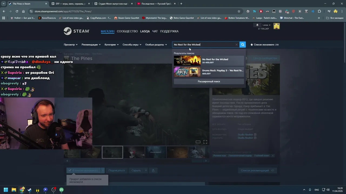Open the tab search dropdown in Chrome
The height and width of the screenshot is (194, 346).
point(4,4)
